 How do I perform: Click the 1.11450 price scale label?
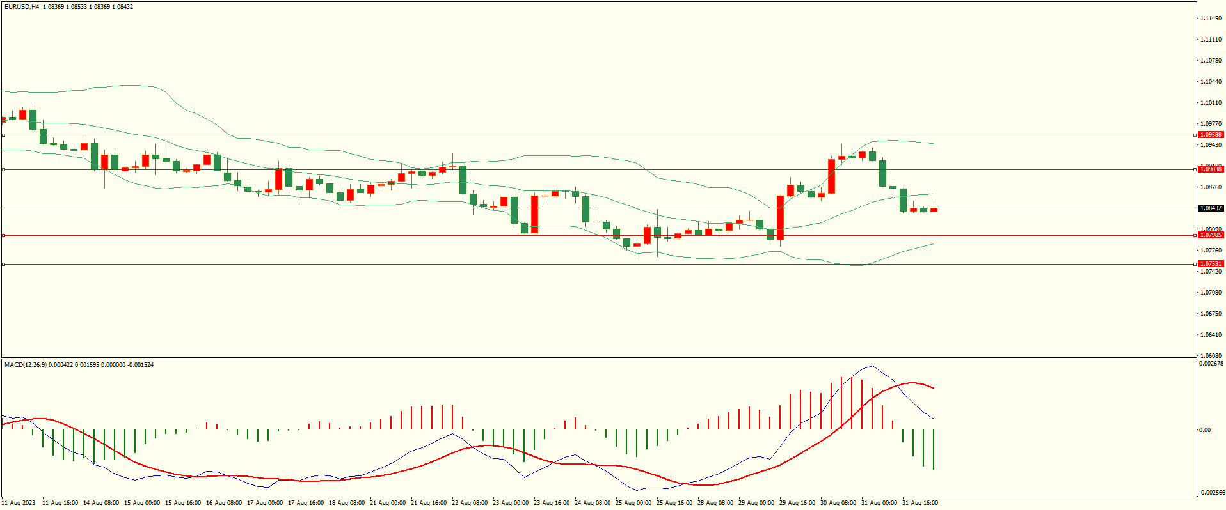(1210, 19)
